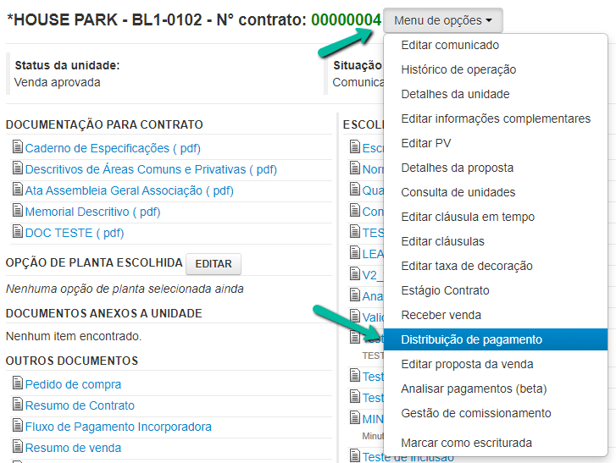Choose Editar comunicado in the options menu
The height and width of the screenshot is (463, 616).
coord(450,45)
